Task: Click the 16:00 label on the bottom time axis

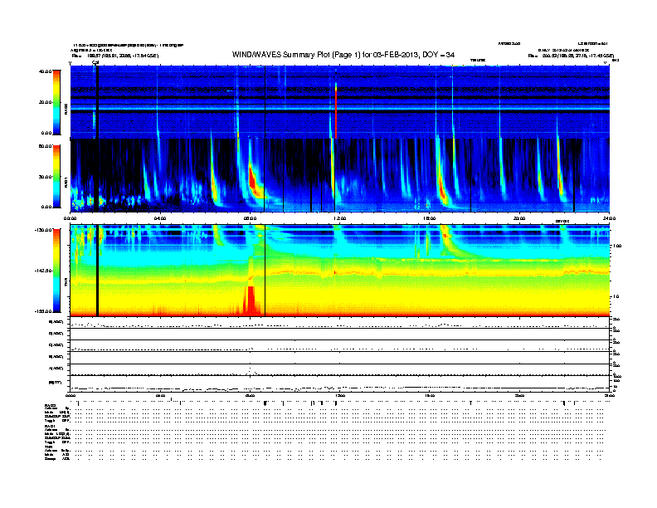Action: 430,395
